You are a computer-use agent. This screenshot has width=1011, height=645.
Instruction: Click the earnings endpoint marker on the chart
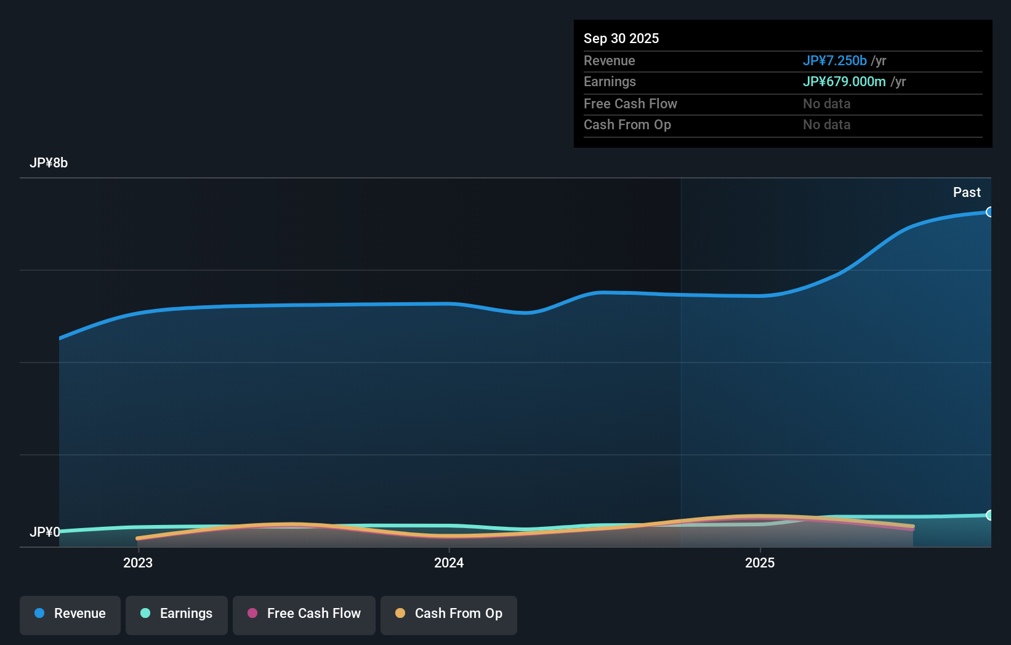990,515
